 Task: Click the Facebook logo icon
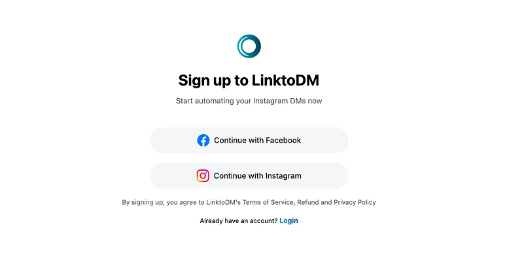coord(203,141)
